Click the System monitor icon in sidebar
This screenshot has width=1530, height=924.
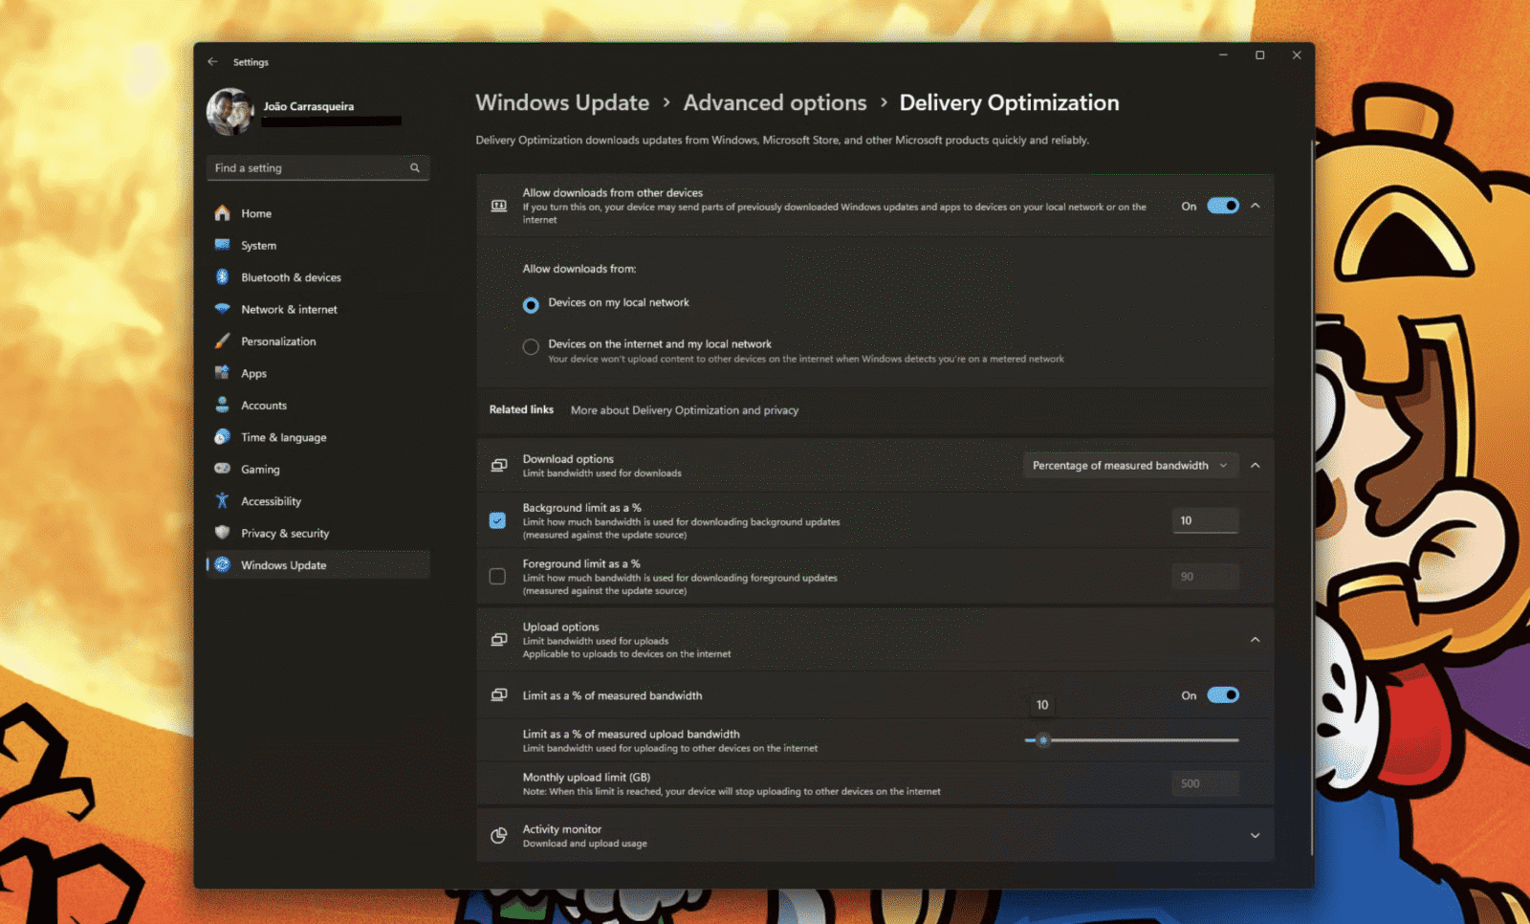point(222,245)
